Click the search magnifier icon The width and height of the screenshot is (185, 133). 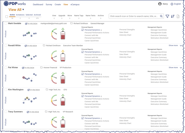tap(161, 16)
